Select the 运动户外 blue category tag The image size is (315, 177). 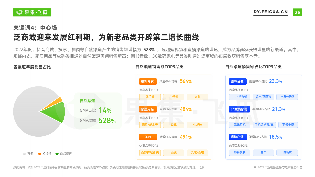238,137
